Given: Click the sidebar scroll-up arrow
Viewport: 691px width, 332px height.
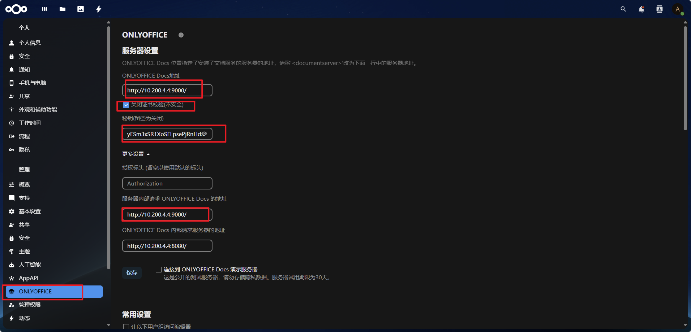Looking at the screenshot, I should (x=108, y=22).
